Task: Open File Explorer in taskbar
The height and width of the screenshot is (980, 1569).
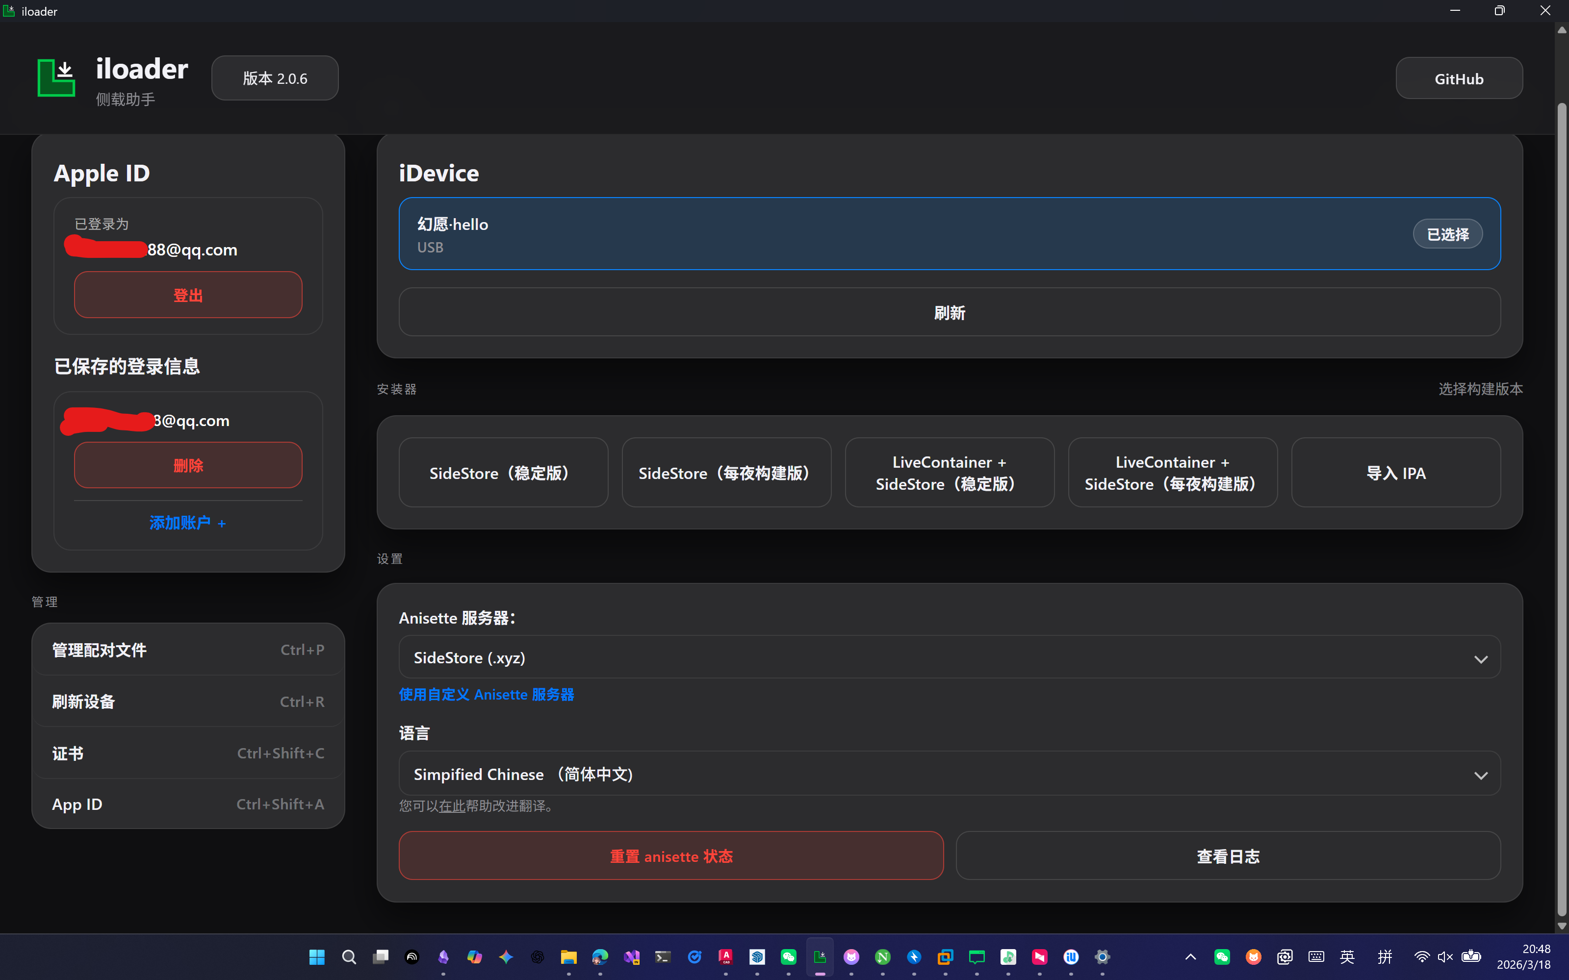Action: [x=568, y=956]
